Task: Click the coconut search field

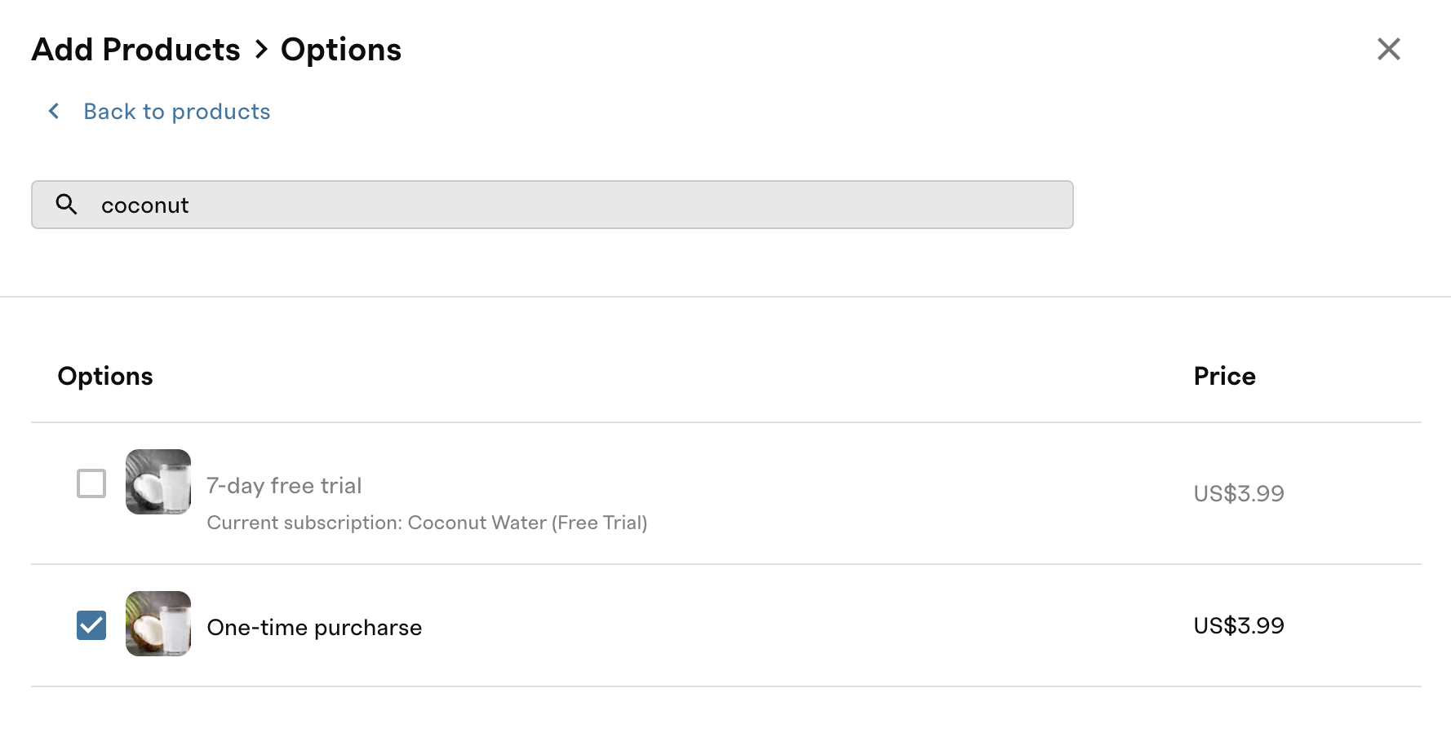Action: [552, 205]
